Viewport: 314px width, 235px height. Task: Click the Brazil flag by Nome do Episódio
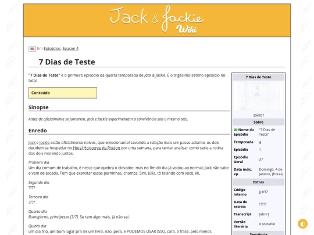tap(235, 130)
